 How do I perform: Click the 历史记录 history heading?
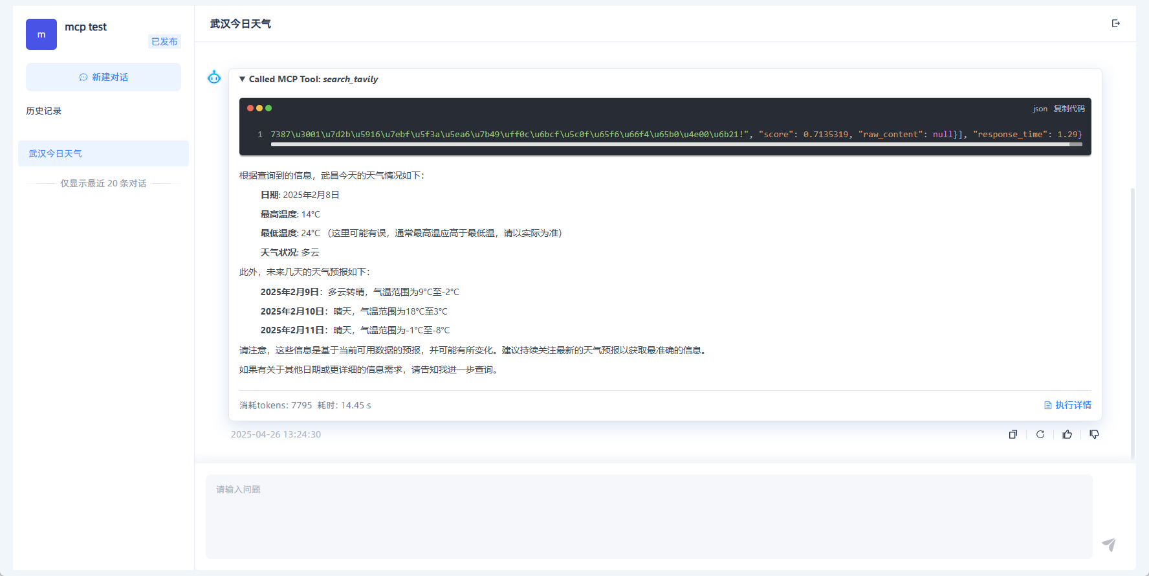[x=43, y=111]
